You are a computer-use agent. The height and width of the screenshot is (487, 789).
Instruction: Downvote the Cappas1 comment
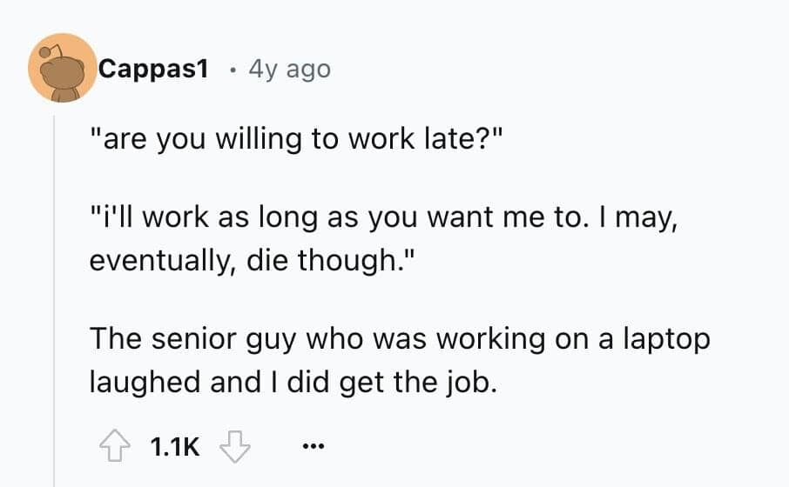coord(234,447)
